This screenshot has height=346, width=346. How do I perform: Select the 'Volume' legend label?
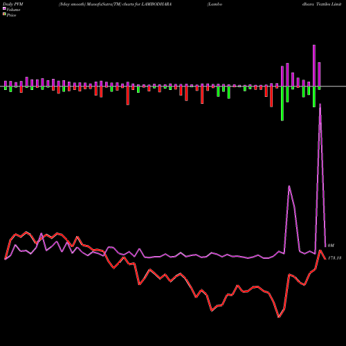point(13,10)
